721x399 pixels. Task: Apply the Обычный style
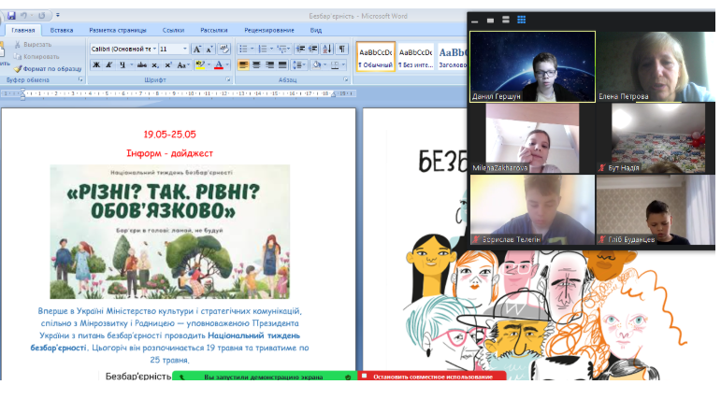point(375,57)
